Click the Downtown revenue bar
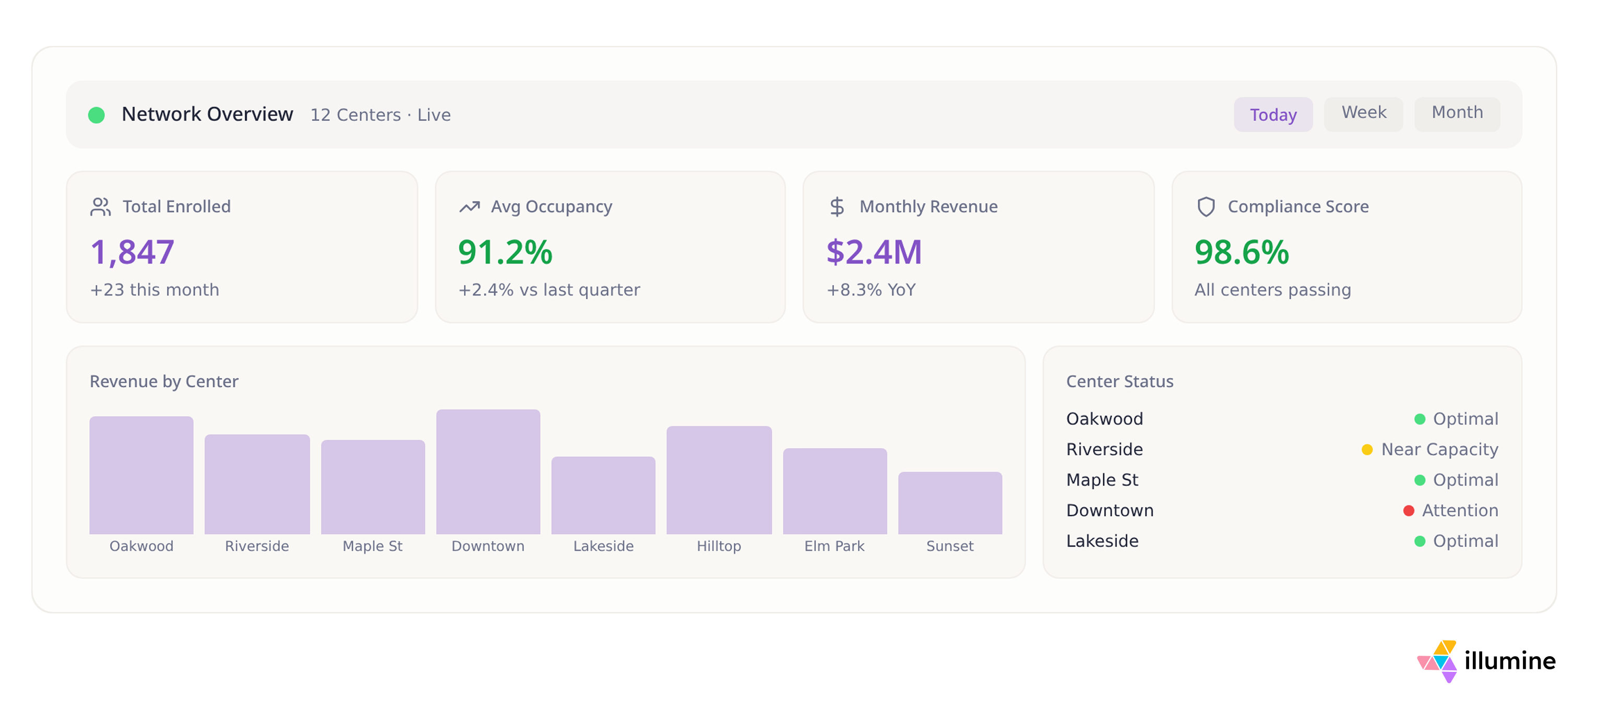Image resolution: width=1597 pixels, height=722 pixels. (x=488, y=471)
